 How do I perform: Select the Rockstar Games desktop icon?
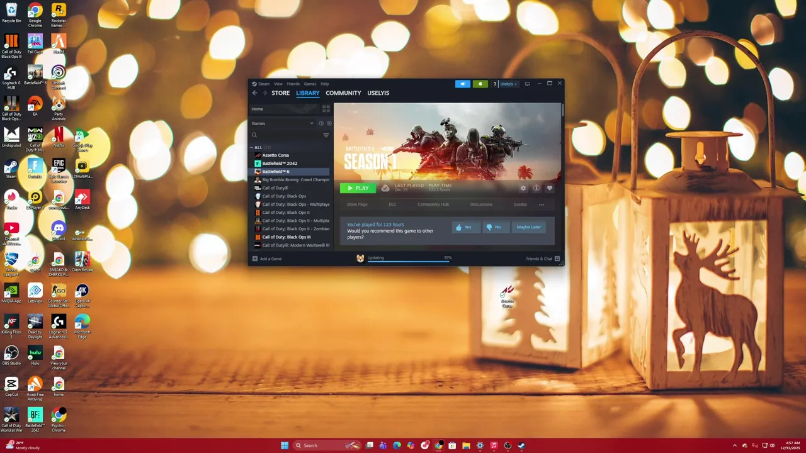(x=59, y=14)
